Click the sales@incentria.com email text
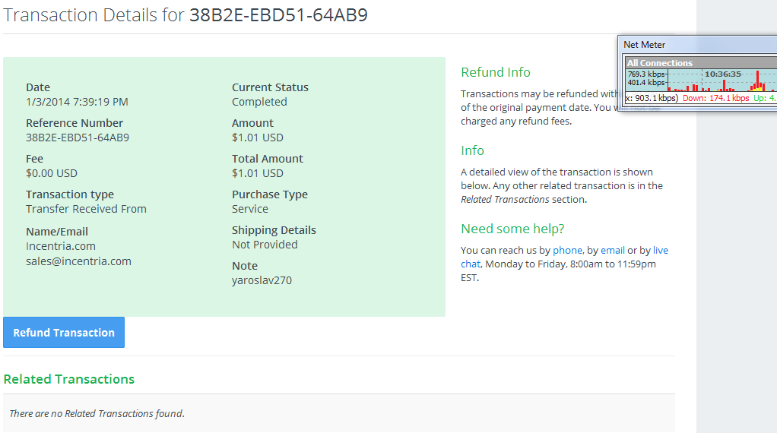 [78, 261]
